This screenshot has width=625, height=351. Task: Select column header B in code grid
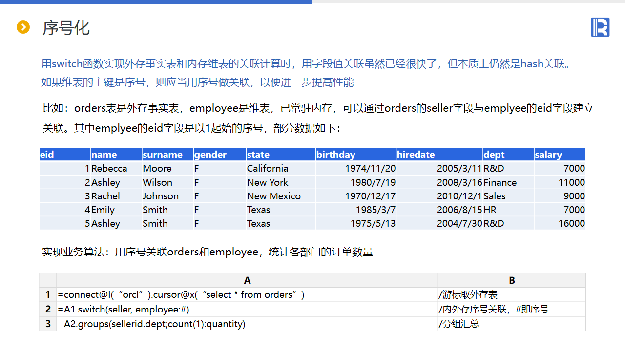[x=512, y=280]
